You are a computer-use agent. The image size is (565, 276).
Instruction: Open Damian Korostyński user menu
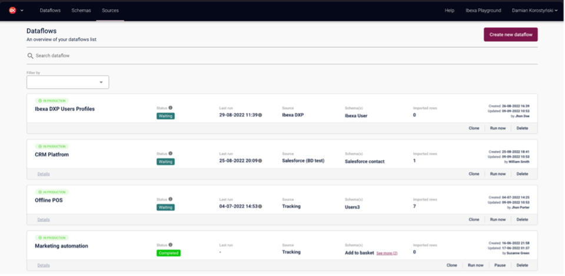click(535, 11)
